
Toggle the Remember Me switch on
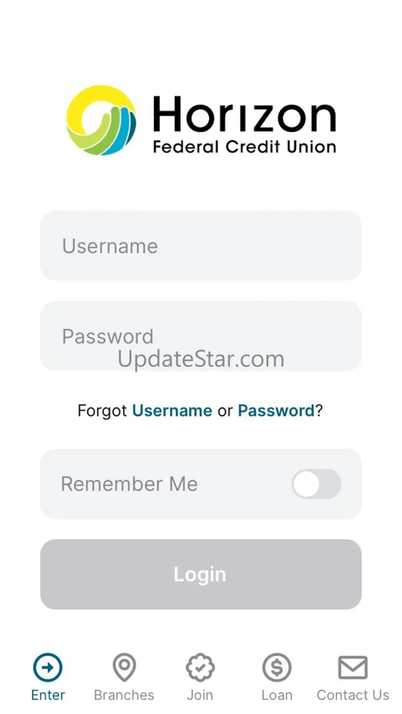(316, 484)
